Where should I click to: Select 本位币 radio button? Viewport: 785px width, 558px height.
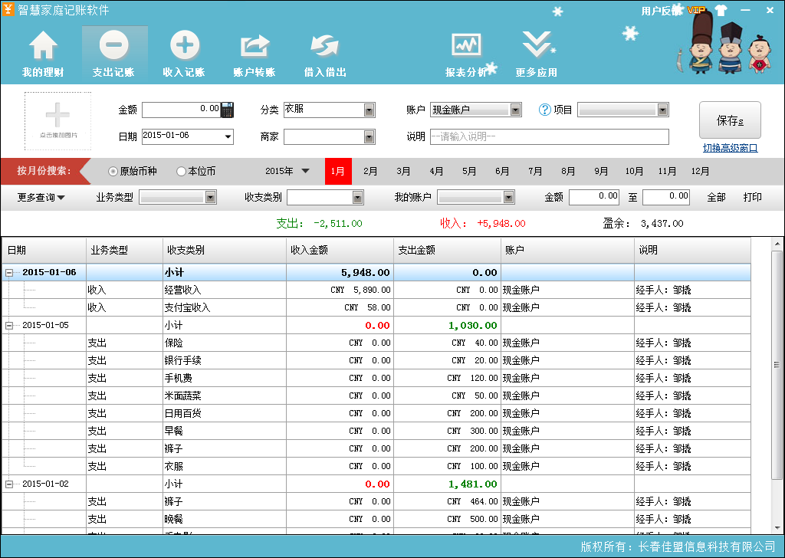(x=182, y=172)
